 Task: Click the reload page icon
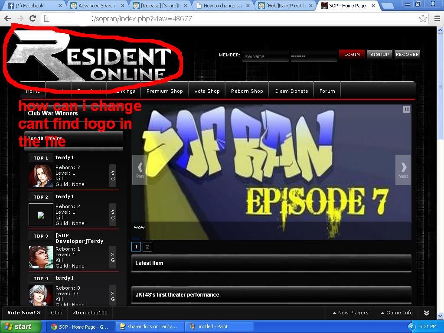click(x=33, y=18)
